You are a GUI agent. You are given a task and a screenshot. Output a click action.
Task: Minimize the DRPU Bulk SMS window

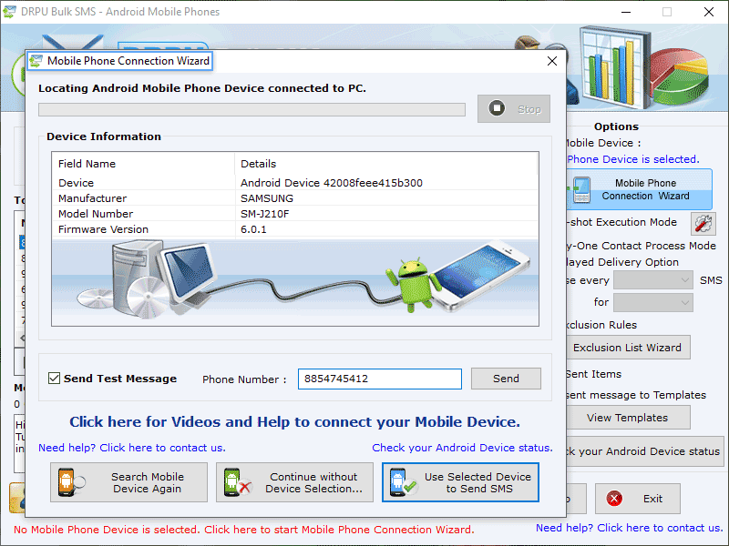click(x=626, y=12)
